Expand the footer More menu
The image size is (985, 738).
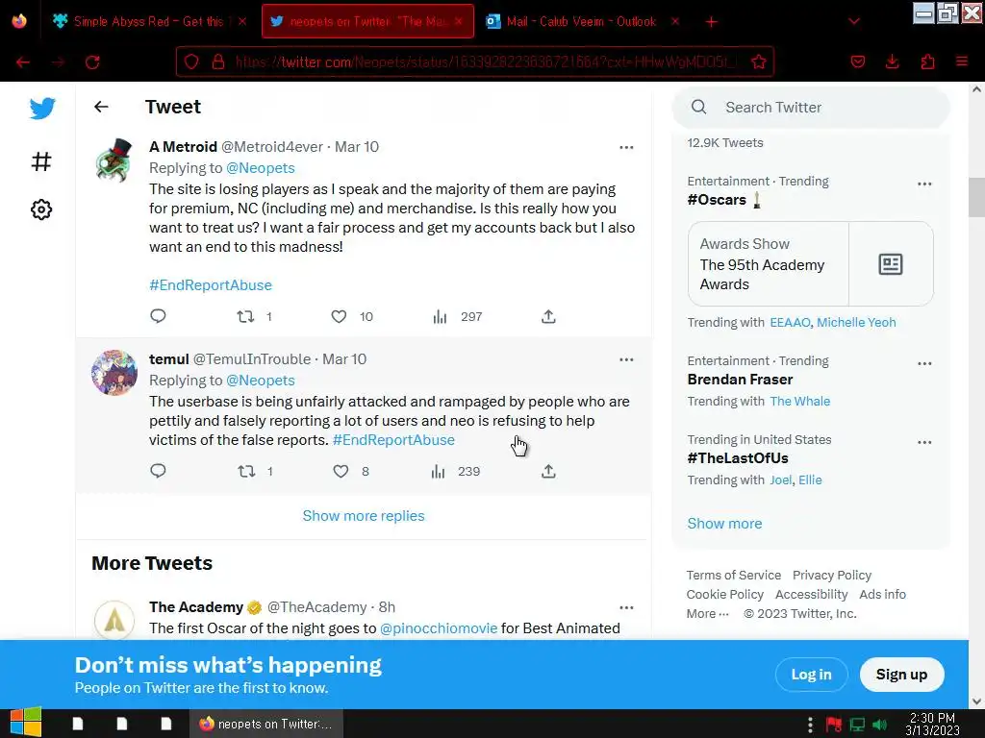[x=707, y=614]
